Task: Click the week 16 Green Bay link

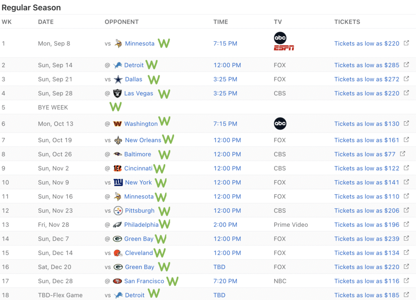Action: [x=140, y=267]
